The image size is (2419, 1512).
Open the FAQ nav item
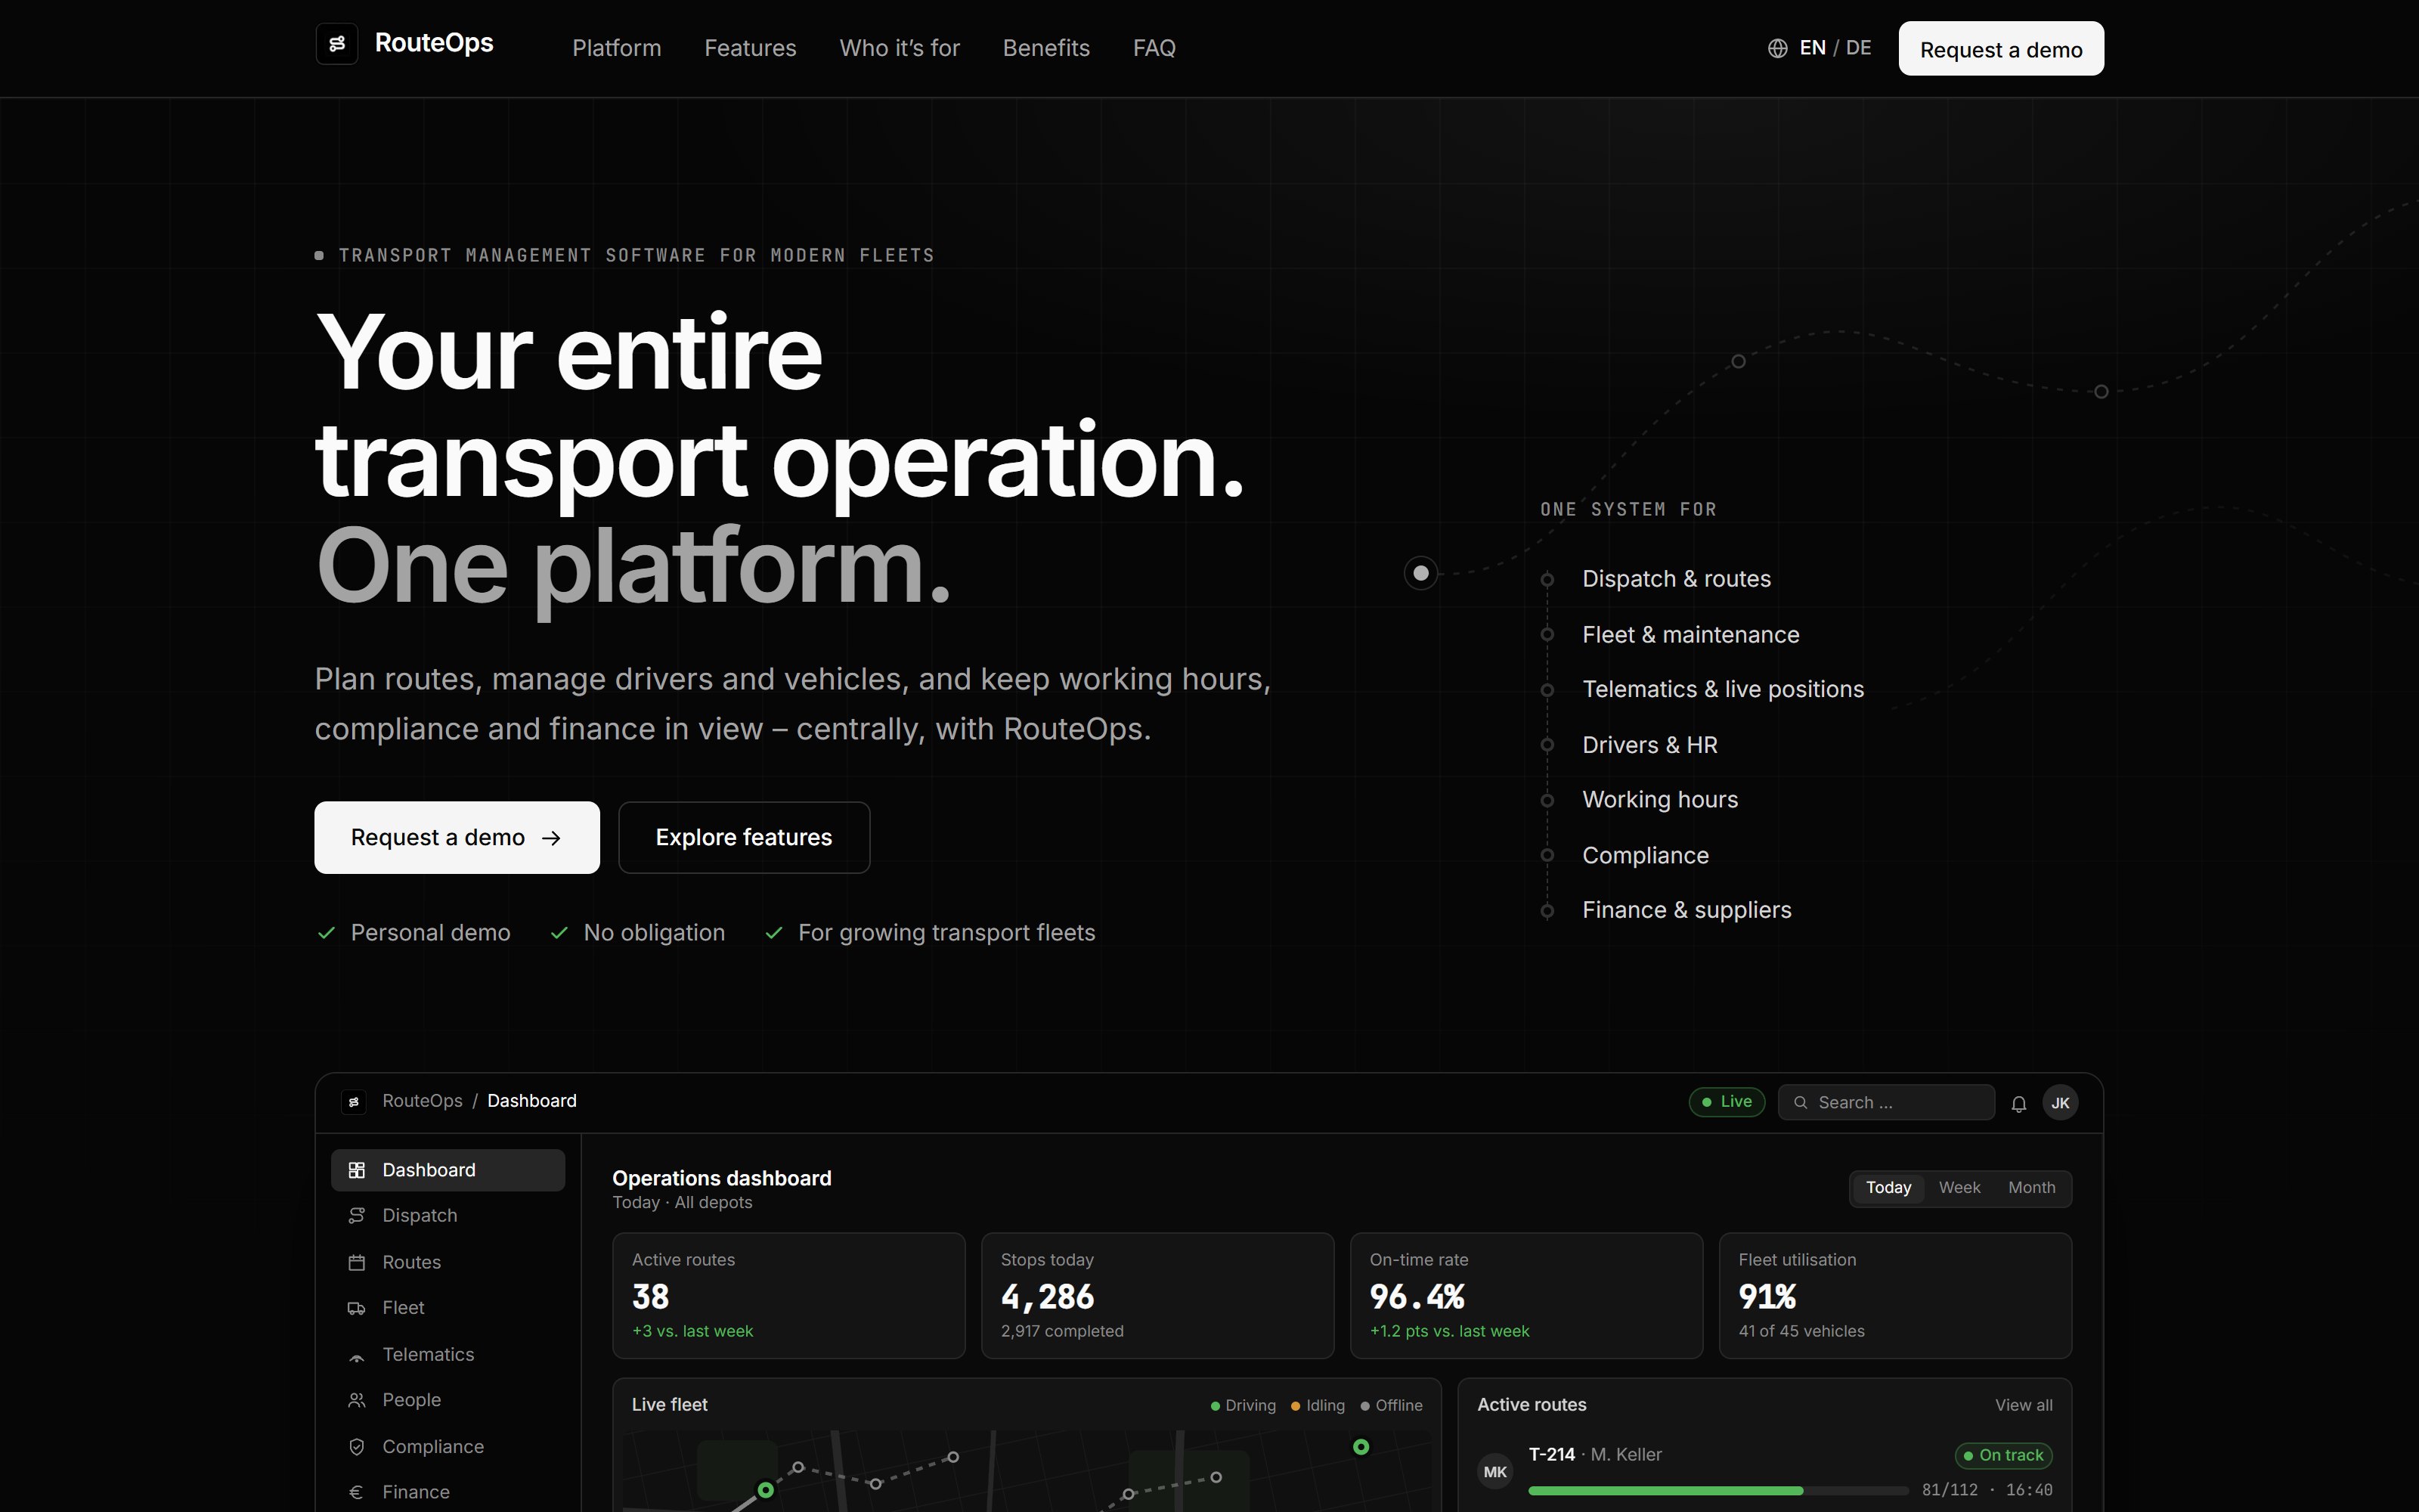(x=1154, y=48)
